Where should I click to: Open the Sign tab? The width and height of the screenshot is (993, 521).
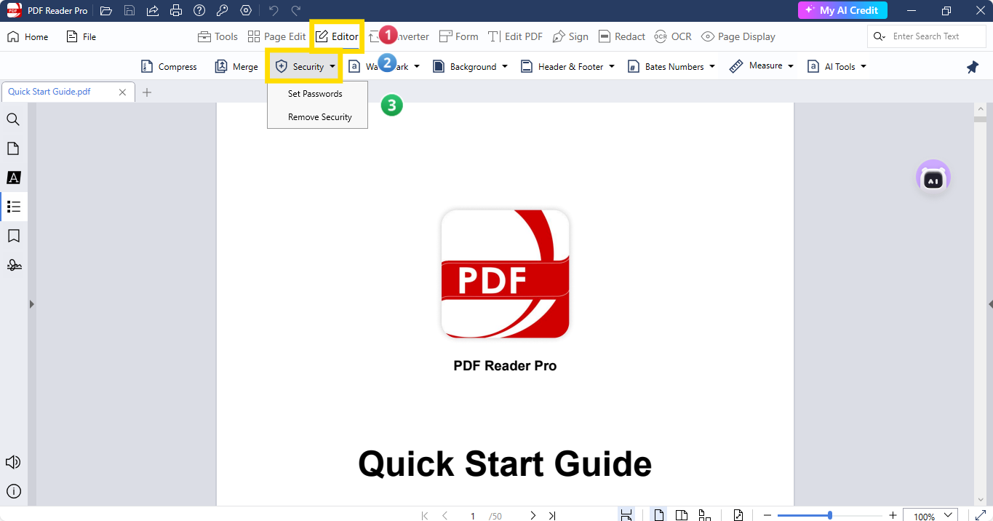[x=570, y=36]
